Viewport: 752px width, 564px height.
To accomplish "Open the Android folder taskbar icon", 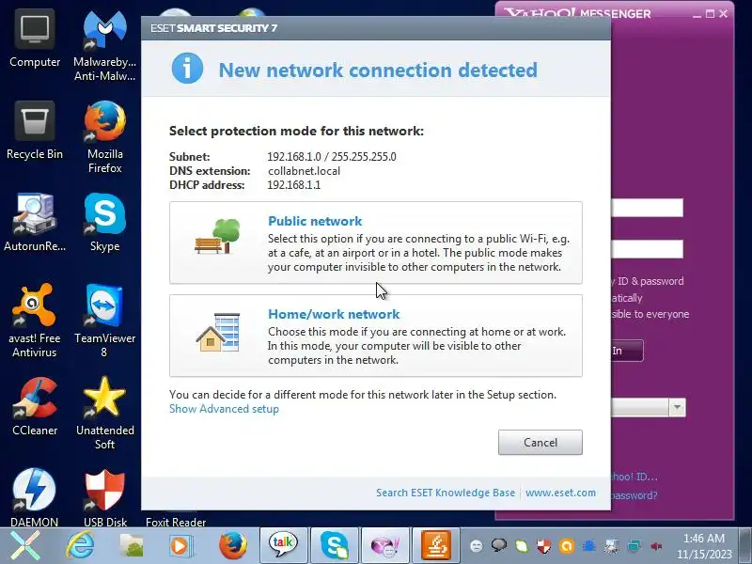I will coord(132,546).
